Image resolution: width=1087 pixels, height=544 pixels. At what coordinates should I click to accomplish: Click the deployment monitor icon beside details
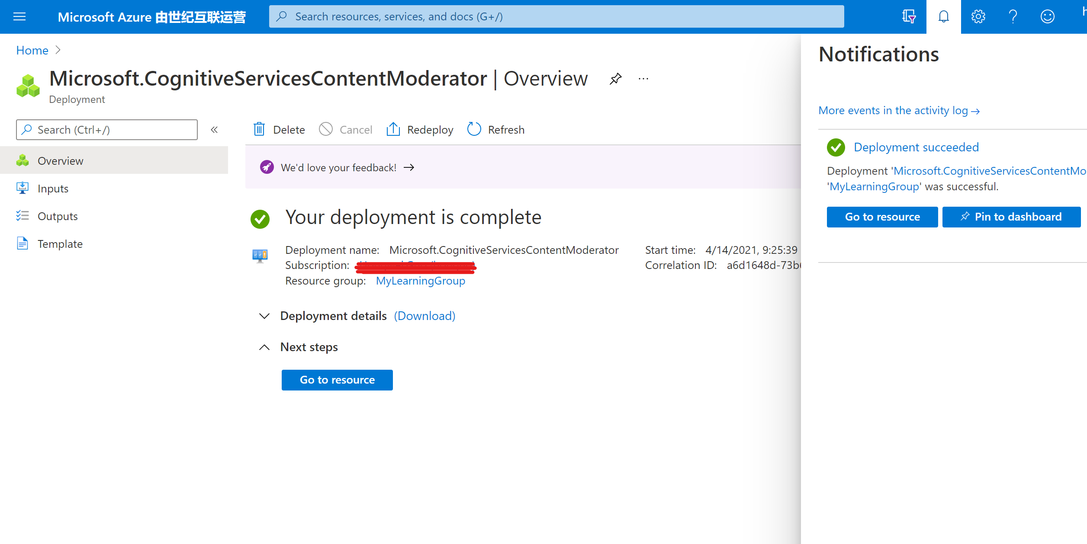pyautogui.click(x=260, y=256)
